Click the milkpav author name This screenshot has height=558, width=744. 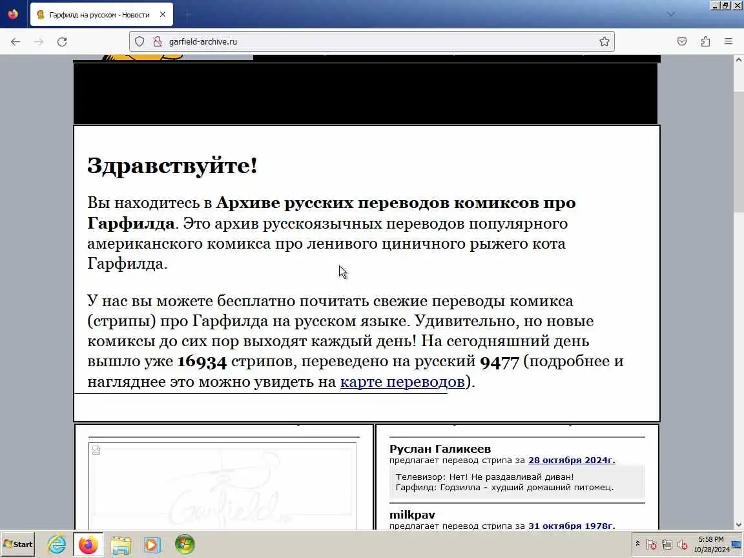pyautogui.click(x=412, y=515)
